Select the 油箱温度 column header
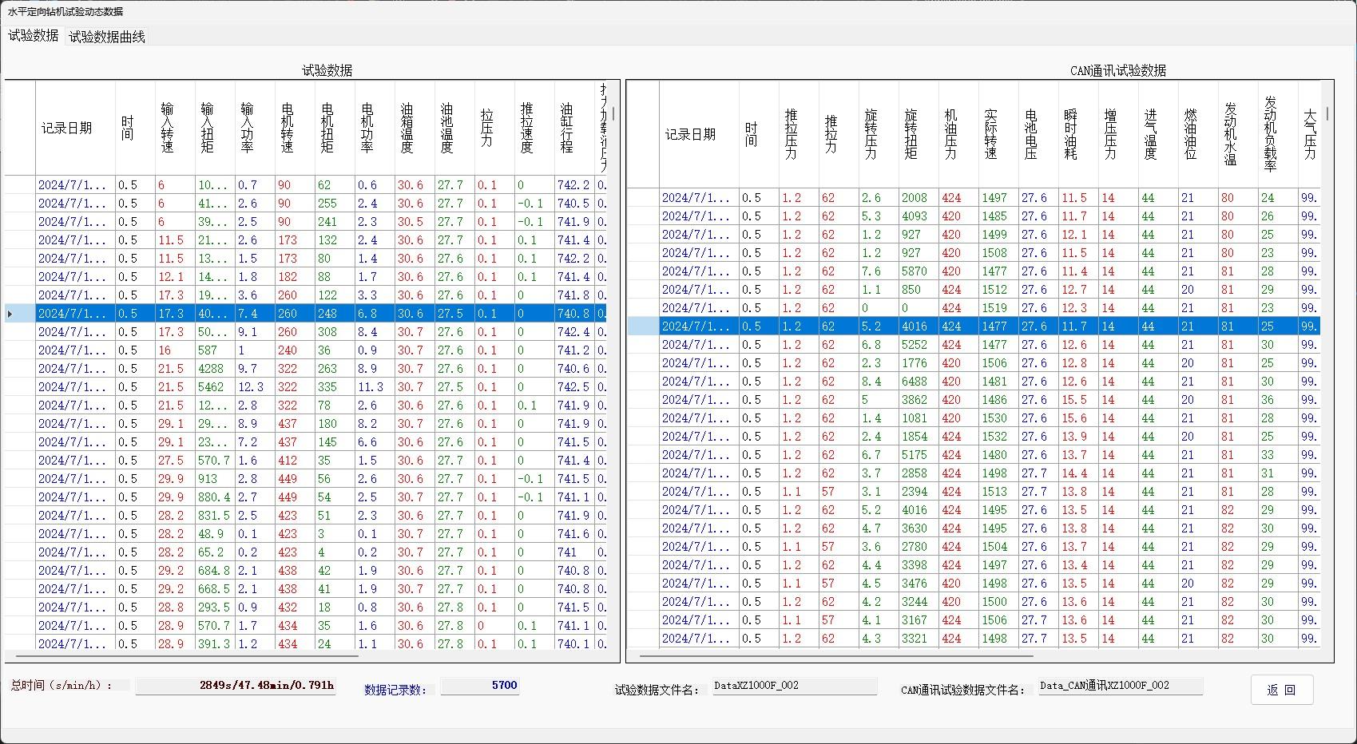This screenshot has width=1357, height=744. (415, 128)
